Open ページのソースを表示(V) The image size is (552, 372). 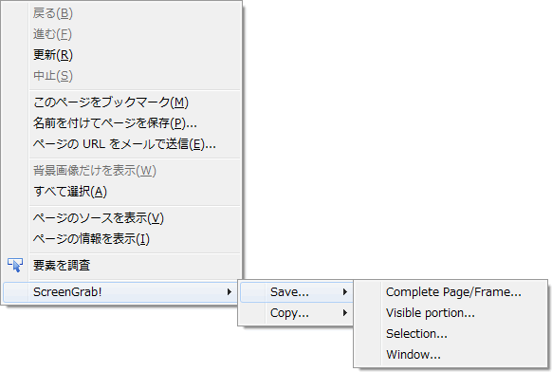coord(121,218)
